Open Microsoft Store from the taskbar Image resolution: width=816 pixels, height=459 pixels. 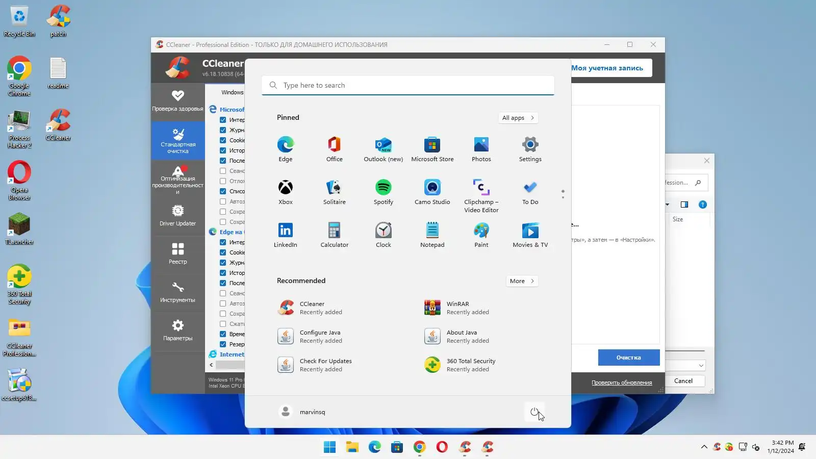[x=397, y=447]
